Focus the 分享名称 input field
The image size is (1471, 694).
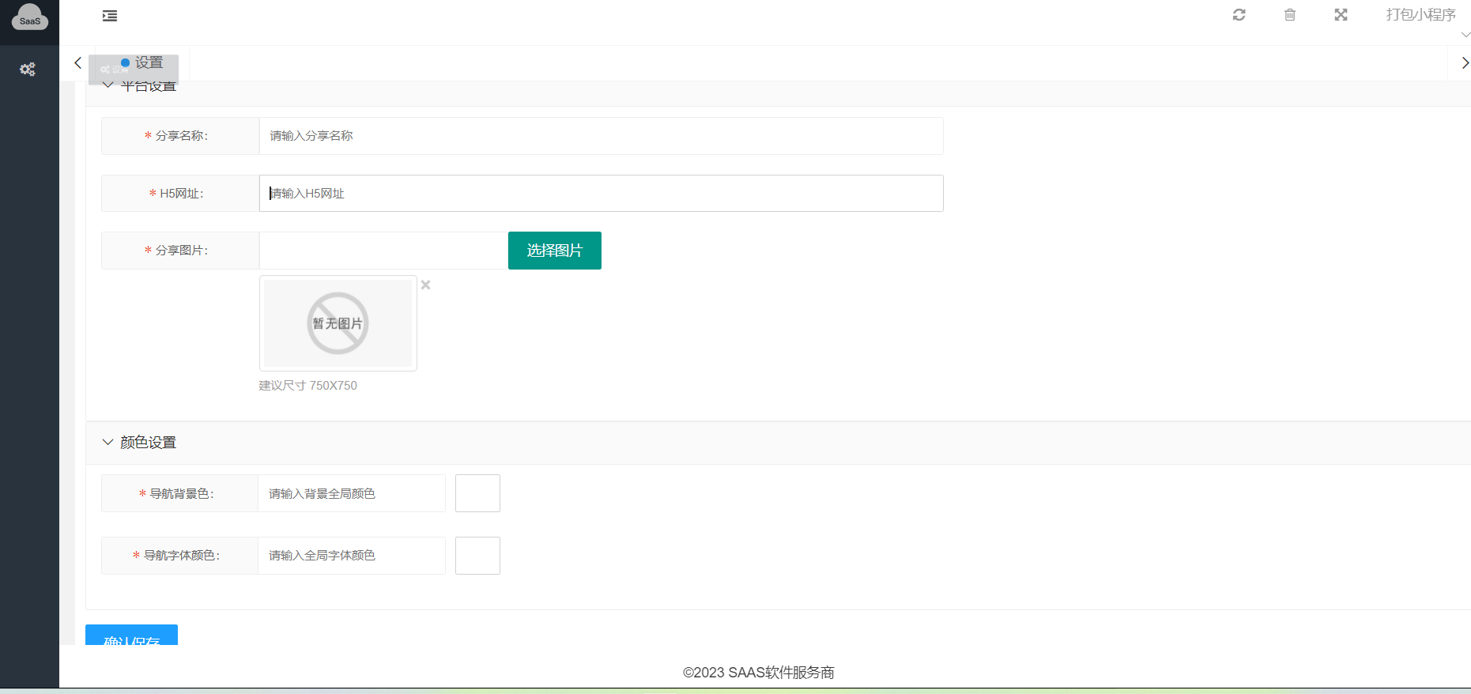[x=601, y=136]
